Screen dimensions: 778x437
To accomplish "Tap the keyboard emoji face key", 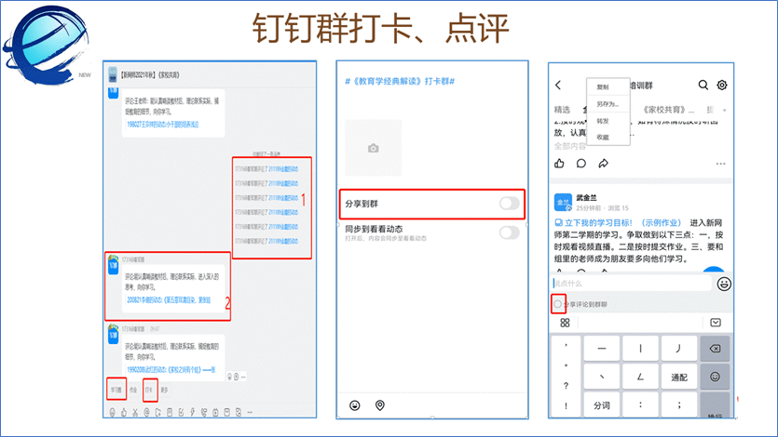I will 715,377.
